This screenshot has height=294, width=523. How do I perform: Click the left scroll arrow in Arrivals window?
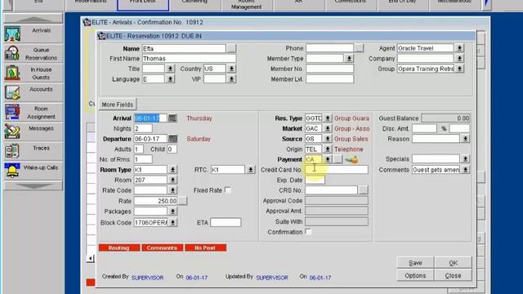(91, 258)
